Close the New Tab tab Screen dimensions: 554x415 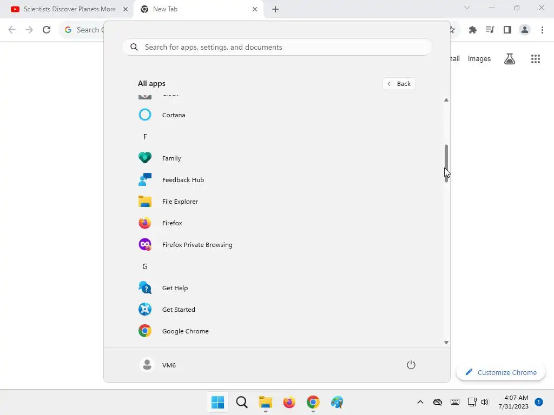[x=255, y=9]
